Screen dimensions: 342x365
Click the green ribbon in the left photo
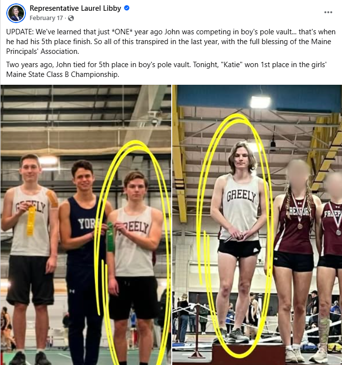coord(110,237)
